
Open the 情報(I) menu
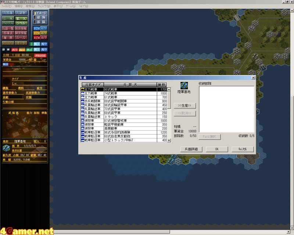18,6
